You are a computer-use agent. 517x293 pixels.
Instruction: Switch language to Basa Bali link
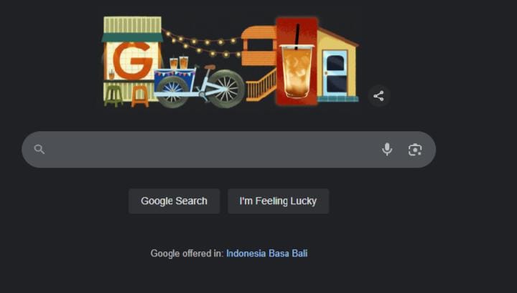288,253
